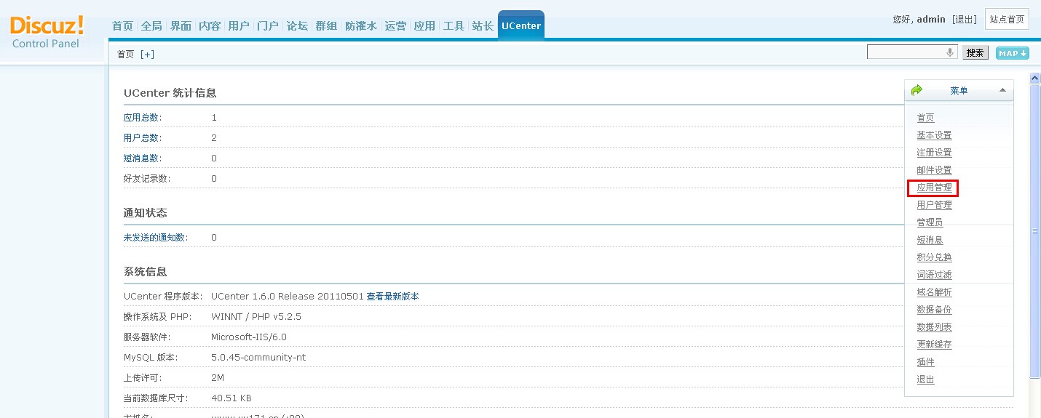Select the 站长 navigation tab

click(483, 26)
